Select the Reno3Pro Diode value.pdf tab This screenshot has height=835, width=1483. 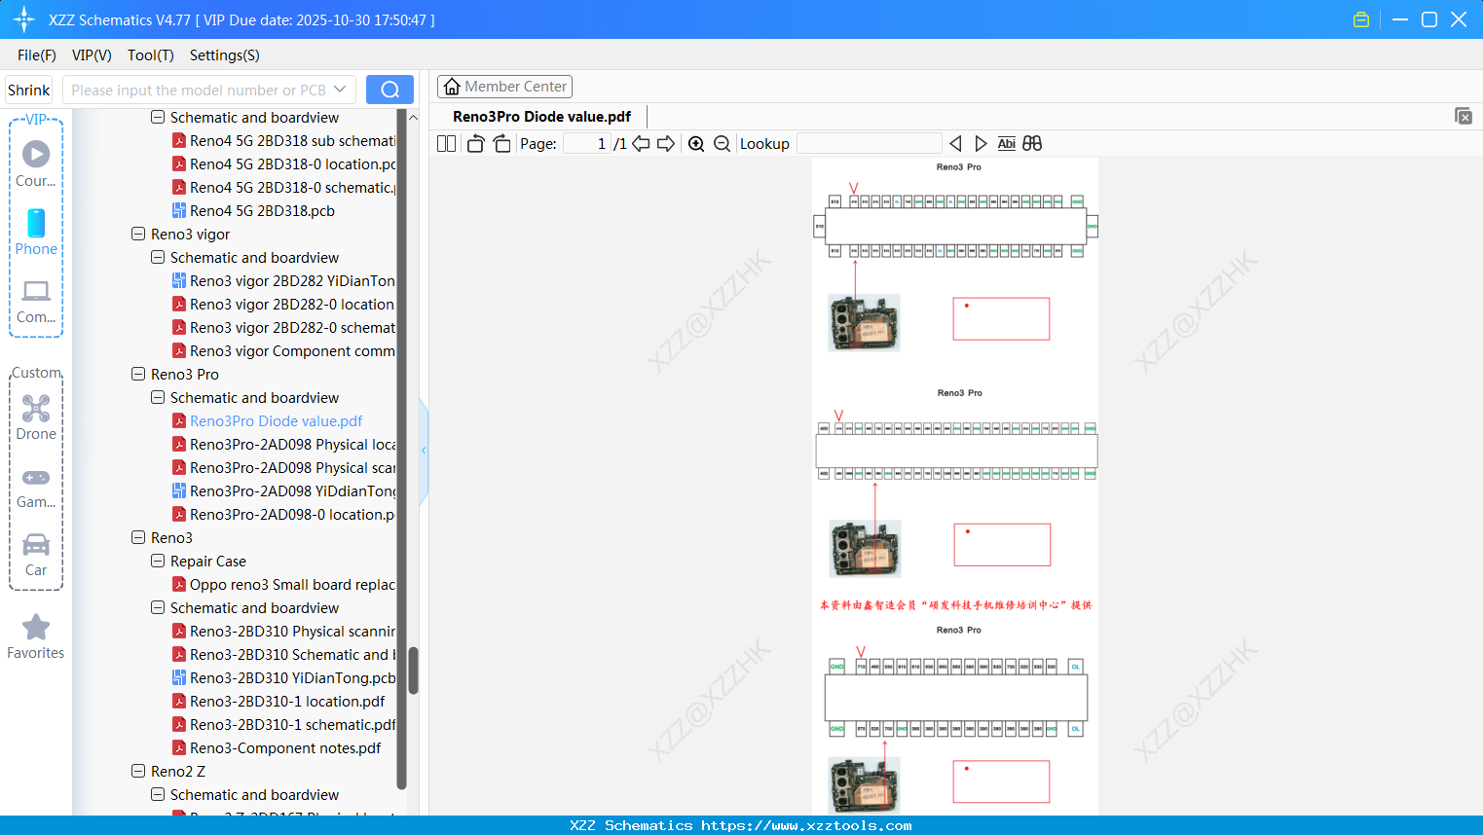(x=541, y=116)
